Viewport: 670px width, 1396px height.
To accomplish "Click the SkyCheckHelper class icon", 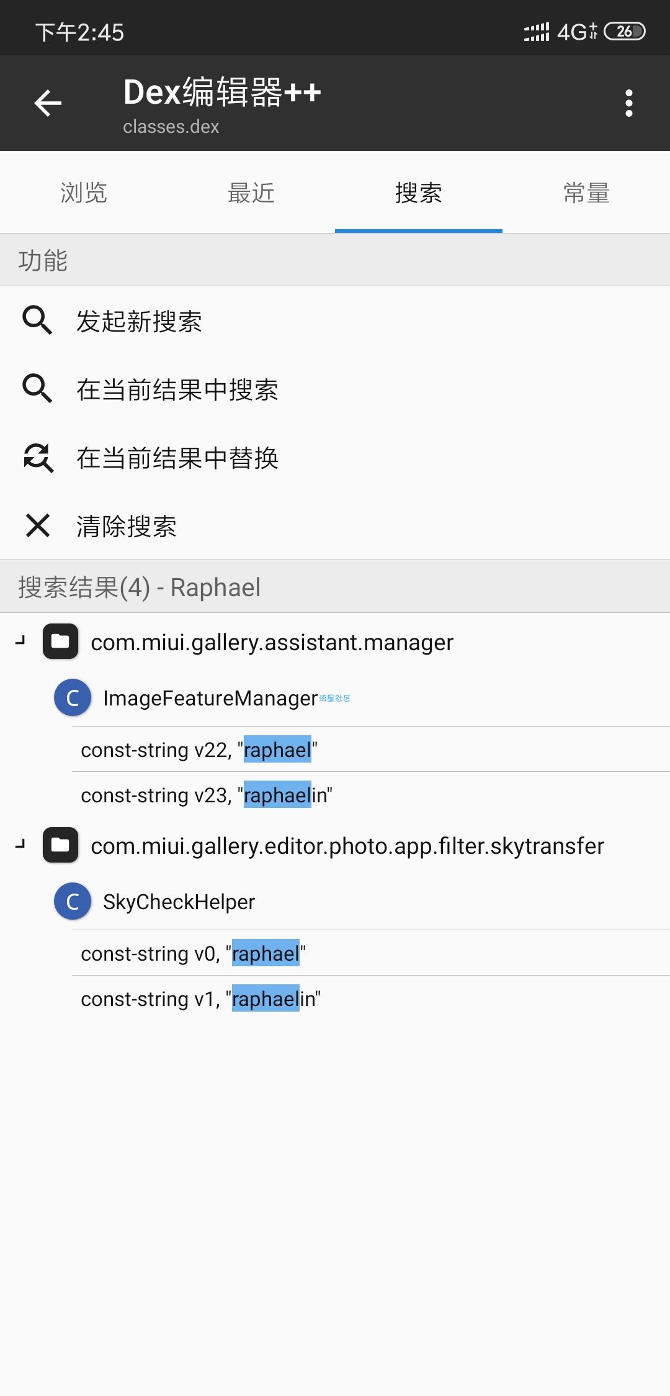I will coord(73,901).
